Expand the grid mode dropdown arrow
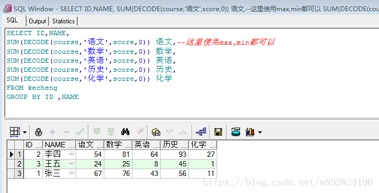 [x=24, y=132]
